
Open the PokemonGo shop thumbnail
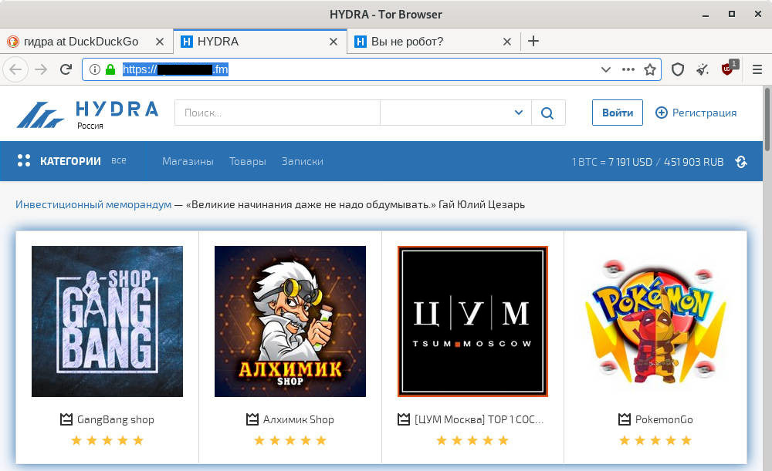[655, 321]
